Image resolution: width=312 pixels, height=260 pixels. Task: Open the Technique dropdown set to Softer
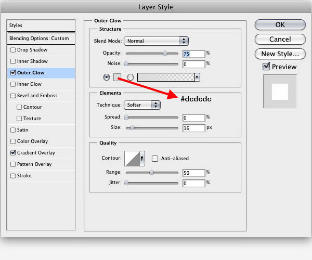pos(142,105)
